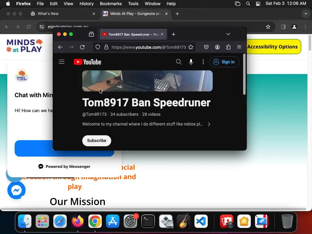Open the Firefox extensions puzzle icon
Screen dimensions: 312x234
(x=228, y=47)
